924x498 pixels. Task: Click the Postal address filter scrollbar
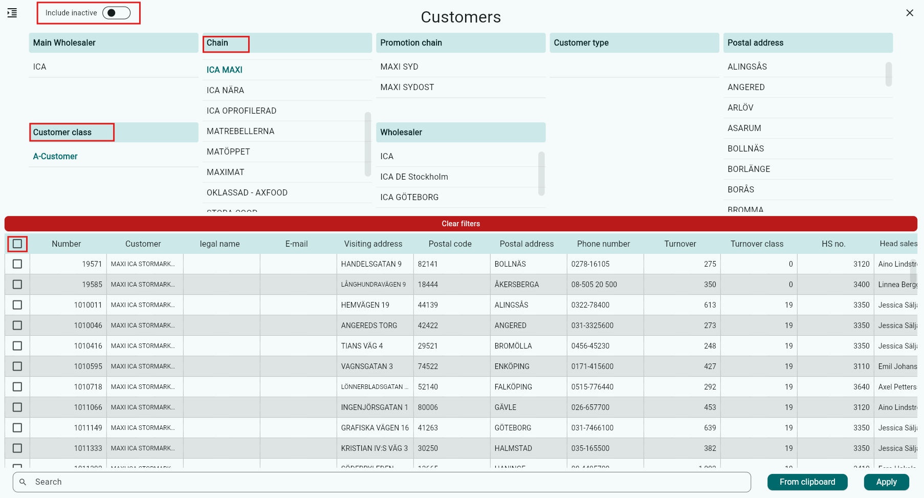click(889, 74)
